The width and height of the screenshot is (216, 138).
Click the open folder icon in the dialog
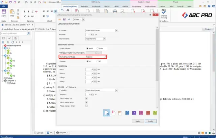pyautogui.click(x=59, y=19)
